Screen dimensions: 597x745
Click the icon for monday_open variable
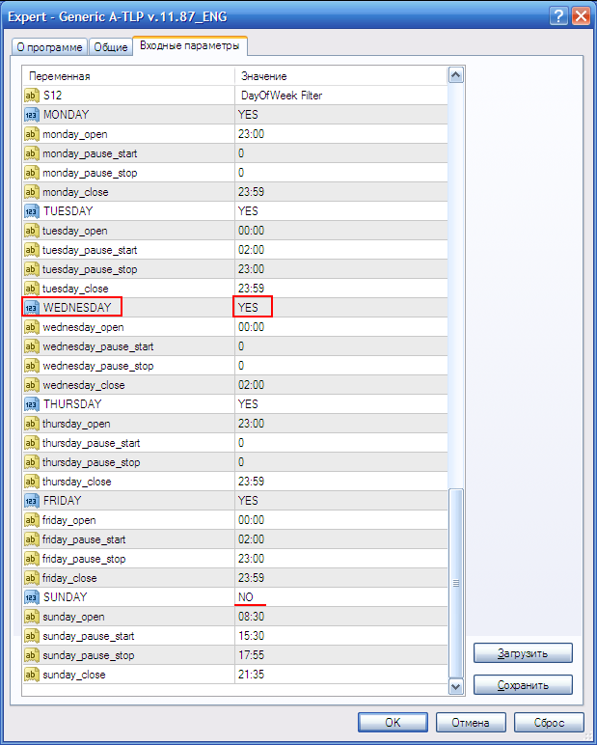[32, 134]
